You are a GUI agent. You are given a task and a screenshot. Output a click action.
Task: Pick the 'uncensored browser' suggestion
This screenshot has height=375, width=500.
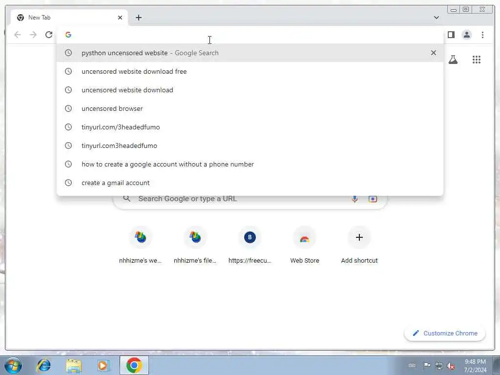(x=250, y=108)
